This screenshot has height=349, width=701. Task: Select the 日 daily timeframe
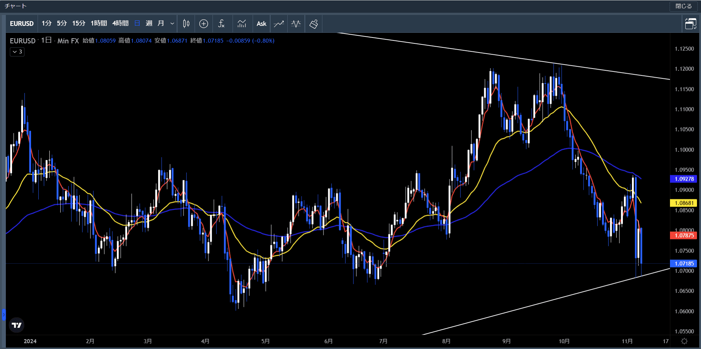(137, 23)
